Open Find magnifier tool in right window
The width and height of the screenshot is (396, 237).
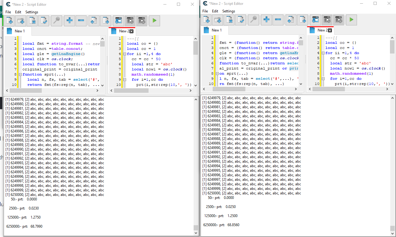tap(254, 20)
